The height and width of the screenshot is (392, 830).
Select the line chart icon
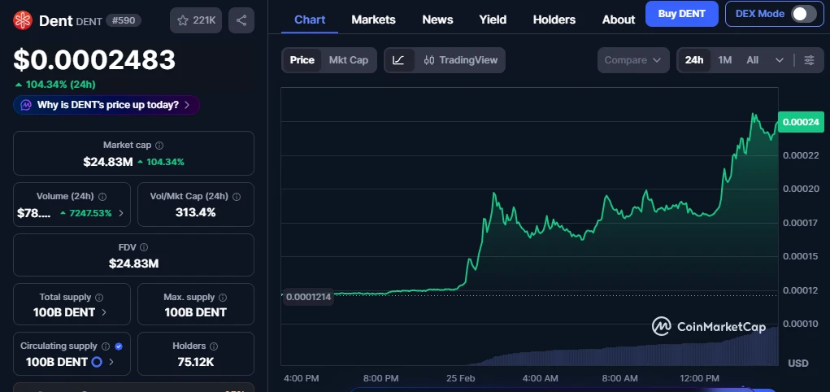tap(398, 60)
